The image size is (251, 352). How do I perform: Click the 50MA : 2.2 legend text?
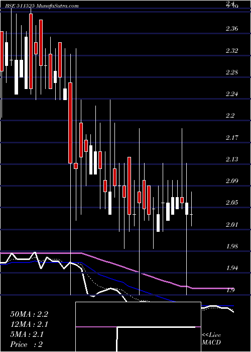(x=29, y=314)
